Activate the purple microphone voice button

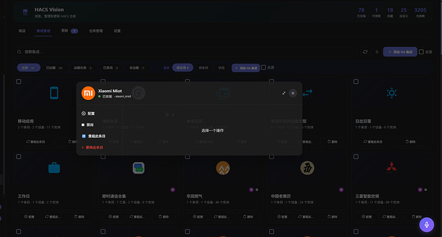pos(427,225)
